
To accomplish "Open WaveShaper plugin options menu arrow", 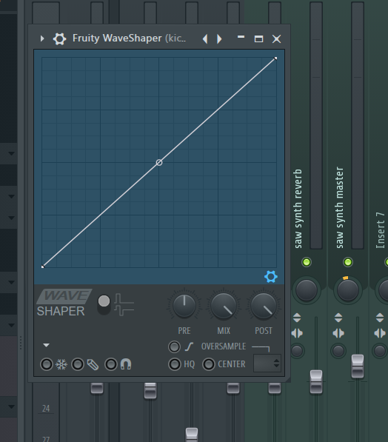I will 42,38.
